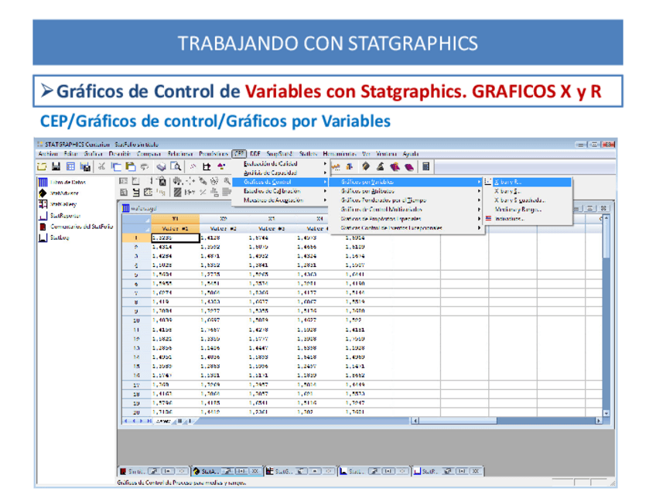Click the Cut scissors toolbar icon
656x492 pixels.
pyautogui.click(x=101, y=166)
